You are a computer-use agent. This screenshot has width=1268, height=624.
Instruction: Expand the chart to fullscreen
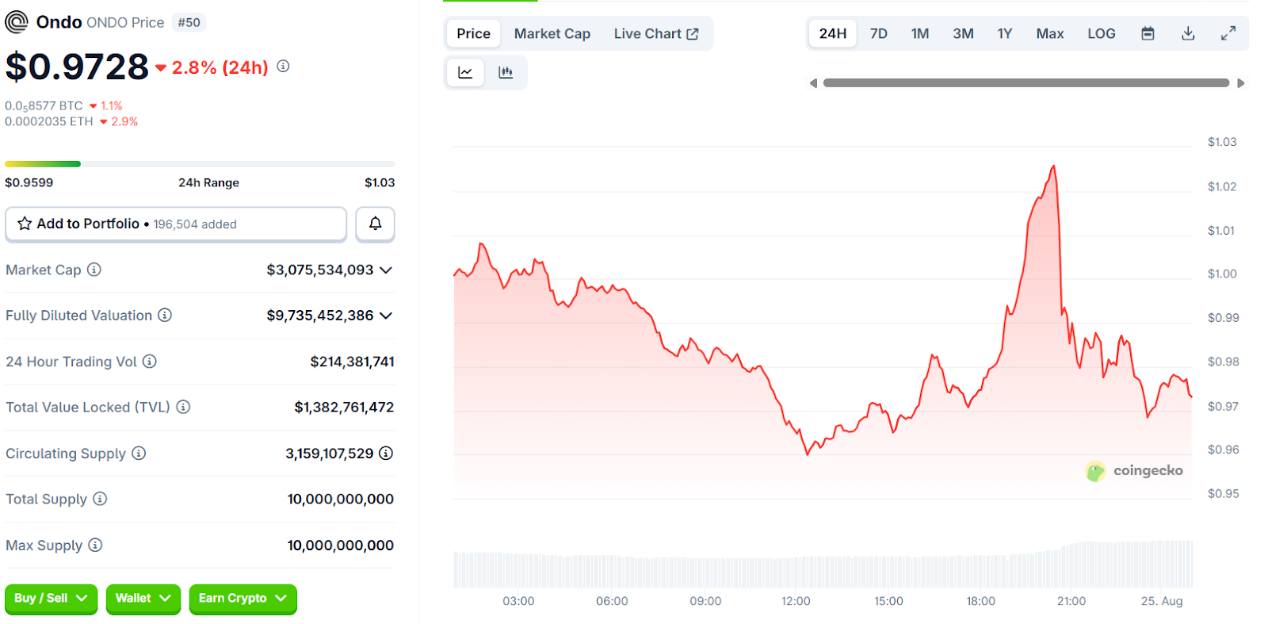1228,33
